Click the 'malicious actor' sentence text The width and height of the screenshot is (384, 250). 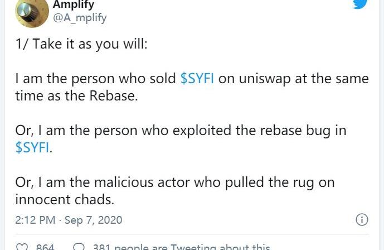click(x=174, y=182)
